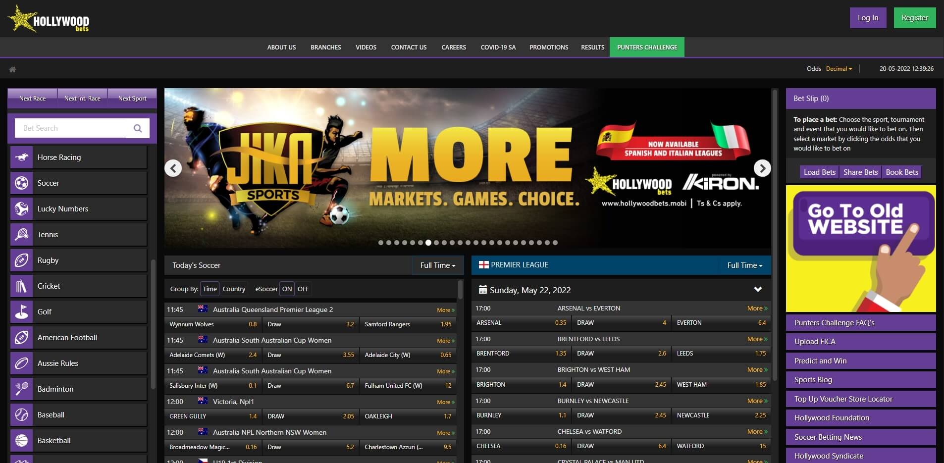This screenshot has width=944, height=463.
Task: Open the Cricket sport icon
Action: [21, 286]
